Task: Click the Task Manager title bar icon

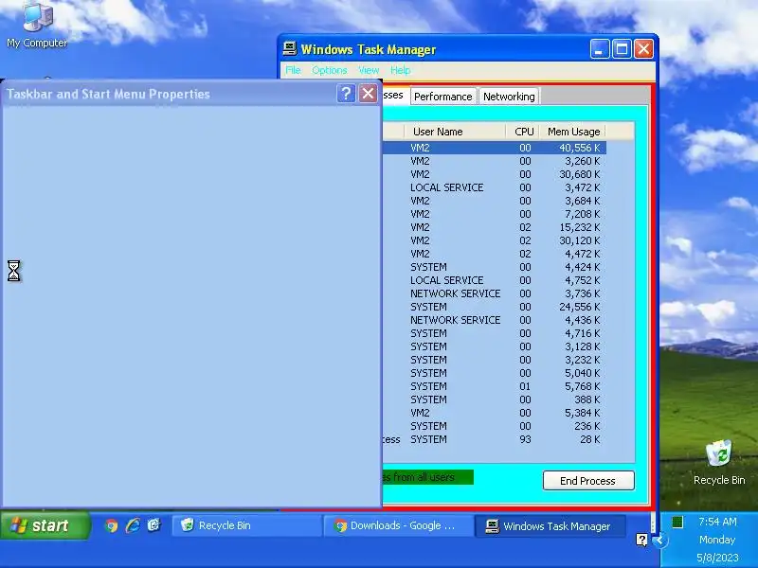Action: pos(290,49)
